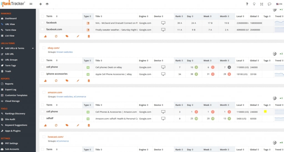284x152 pixels.
Task: Select the howcast.com URL checkbox
Action: (x=44, y=137)
